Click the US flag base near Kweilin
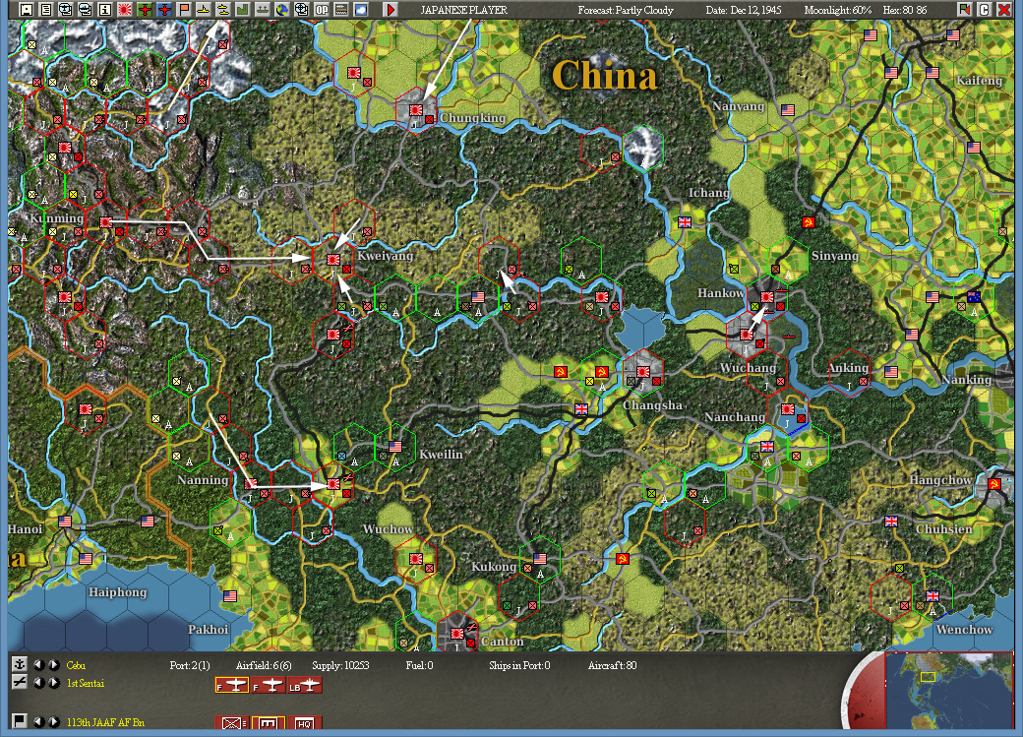1023x737 pixels. tap(395, 447)
